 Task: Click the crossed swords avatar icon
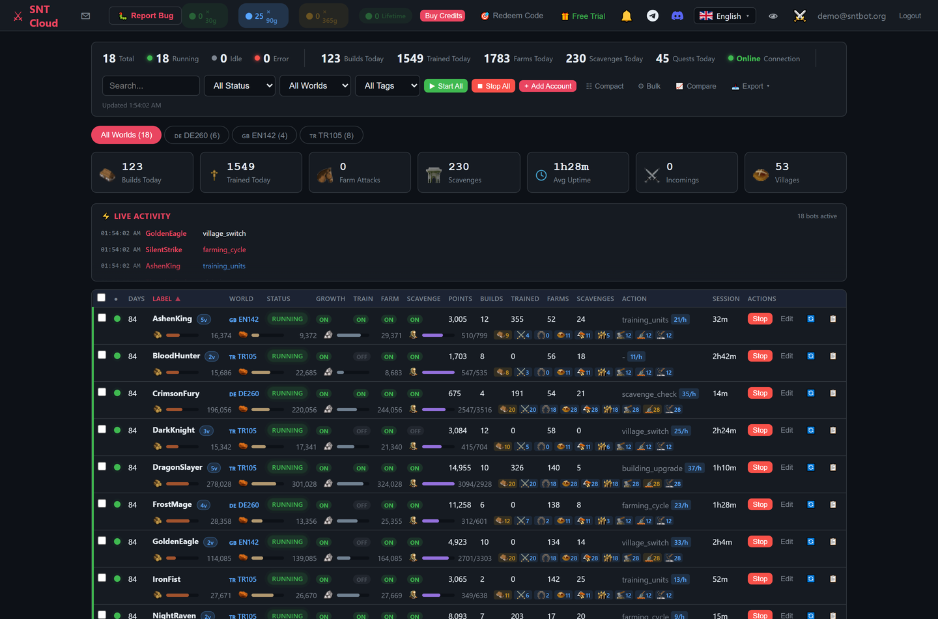click(x=800, y=16)
